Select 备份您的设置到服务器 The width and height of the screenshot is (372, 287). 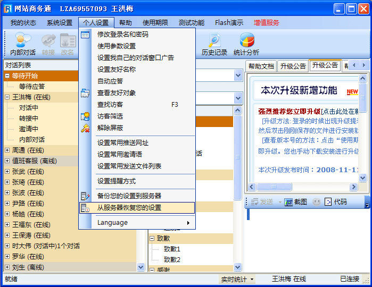coord(129,196)
